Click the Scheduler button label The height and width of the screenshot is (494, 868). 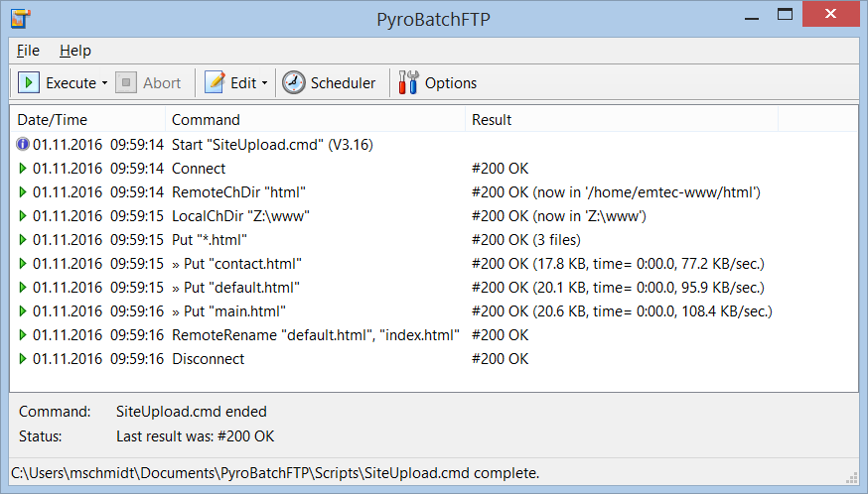click(x=343, y=83)
